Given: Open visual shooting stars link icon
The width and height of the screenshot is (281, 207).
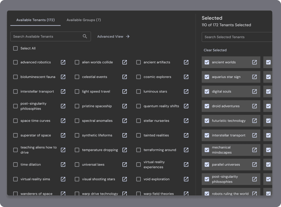Looking at the screenshot, I should pyautogui.click(x=124, y=179).
